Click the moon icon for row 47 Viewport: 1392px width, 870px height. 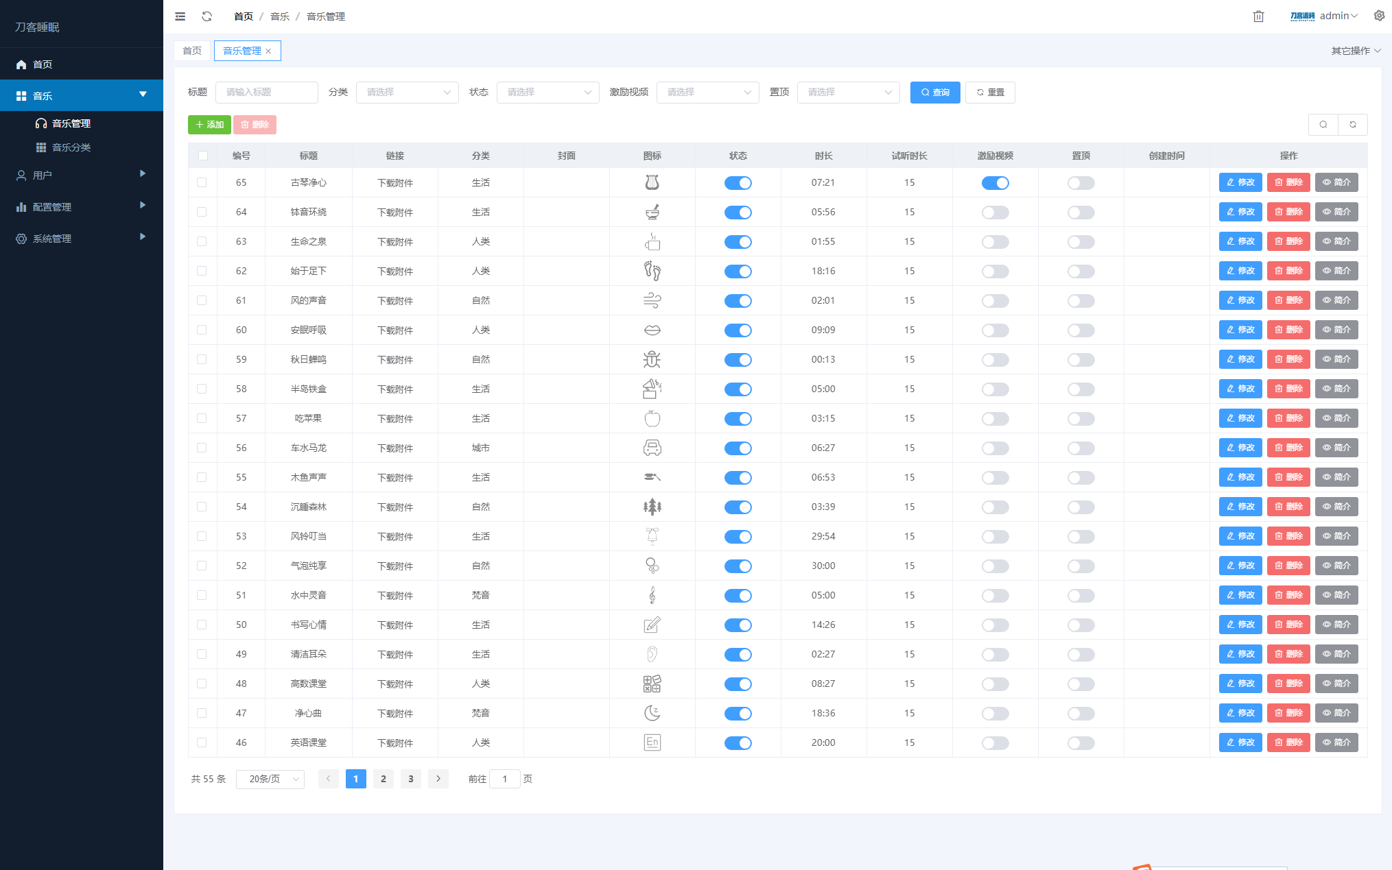coord(652,712)
